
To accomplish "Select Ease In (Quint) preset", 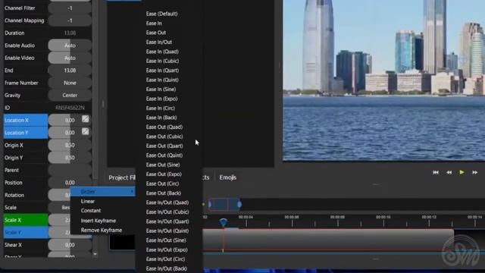I will point(162,80).
